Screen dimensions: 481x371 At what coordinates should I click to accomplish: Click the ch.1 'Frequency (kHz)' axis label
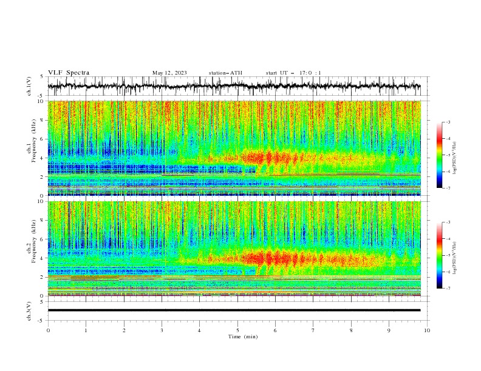click(33, 141)
